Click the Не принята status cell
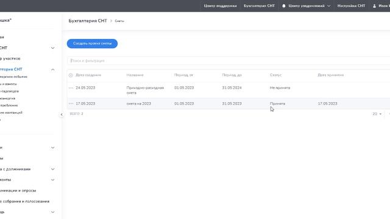390x219 pixels. tap(280, 88)
